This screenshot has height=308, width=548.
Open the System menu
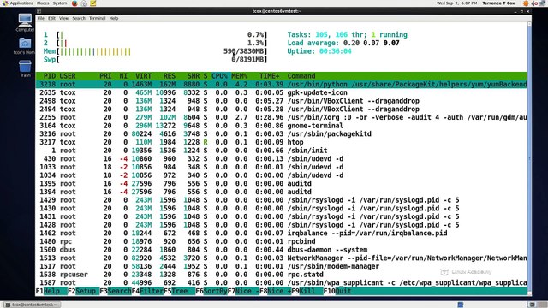click(x=60, y=3)
